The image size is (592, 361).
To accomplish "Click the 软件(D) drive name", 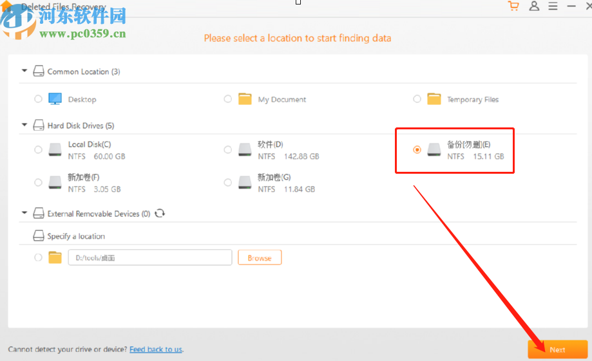I will 271,145.
